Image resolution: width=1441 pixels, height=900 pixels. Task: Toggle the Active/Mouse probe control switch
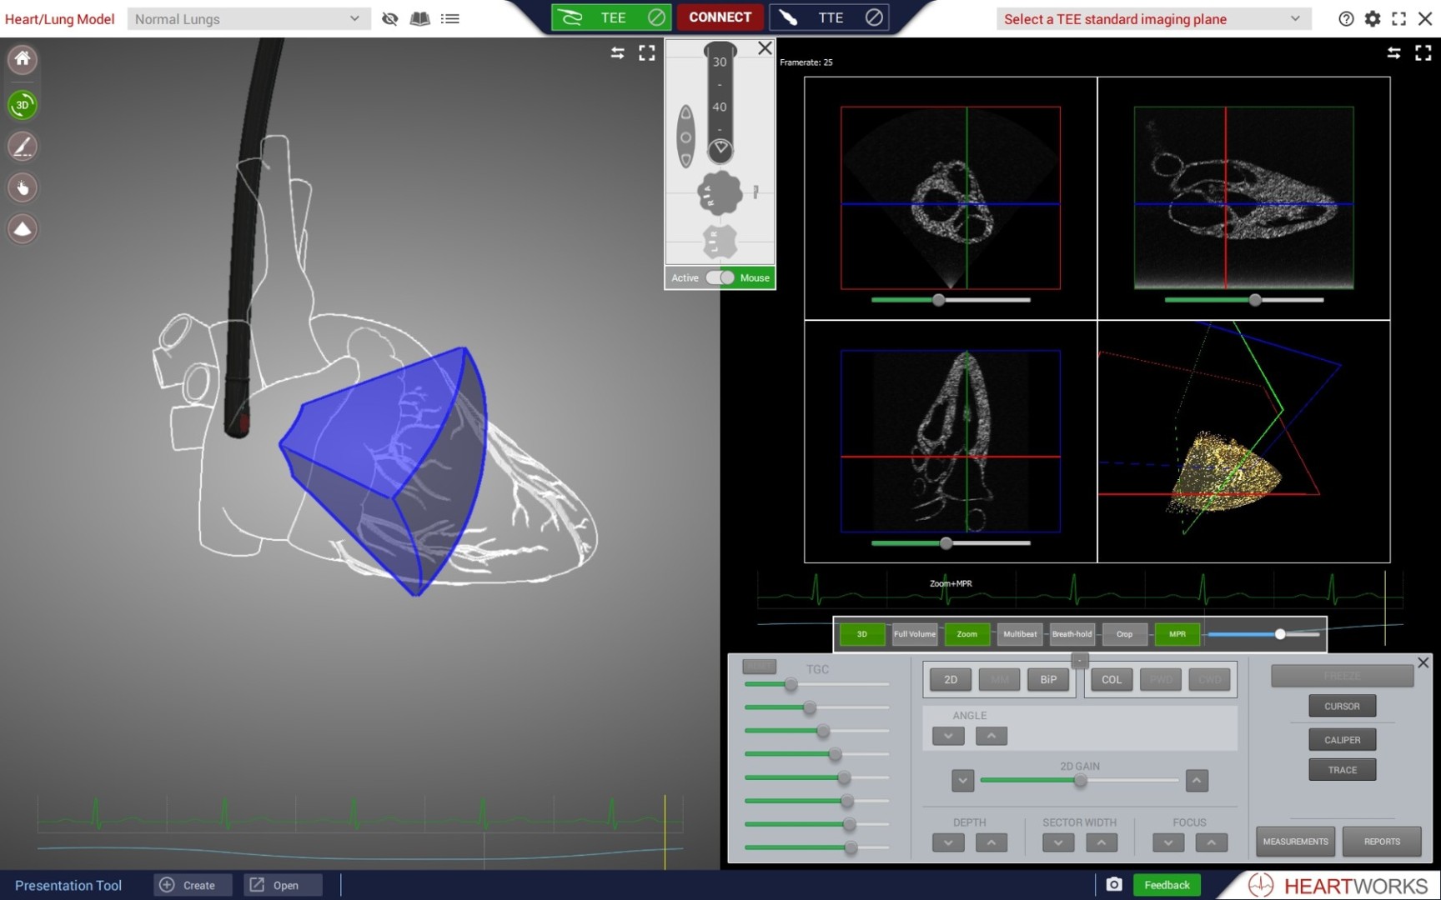(720, 277)
